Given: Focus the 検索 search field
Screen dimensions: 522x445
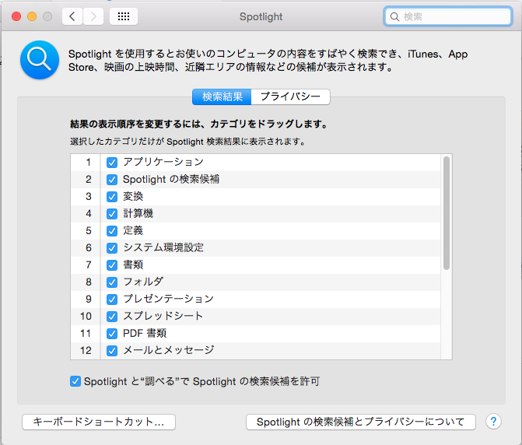Looking at the screenshot, I should [x=448, y=16].
